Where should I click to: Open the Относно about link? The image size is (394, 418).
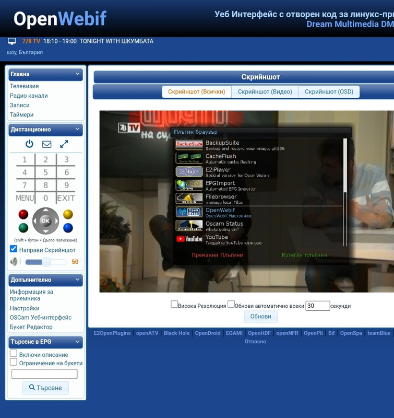(255, 342)
